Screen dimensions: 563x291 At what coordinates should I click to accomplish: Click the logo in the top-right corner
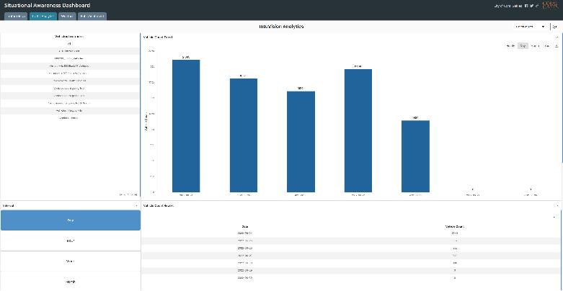tap(551, 5)
